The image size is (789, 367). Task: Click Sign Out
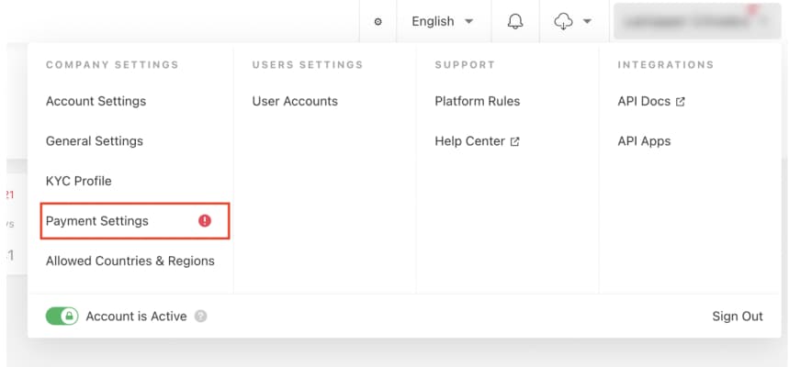click(x=738, y=317)
